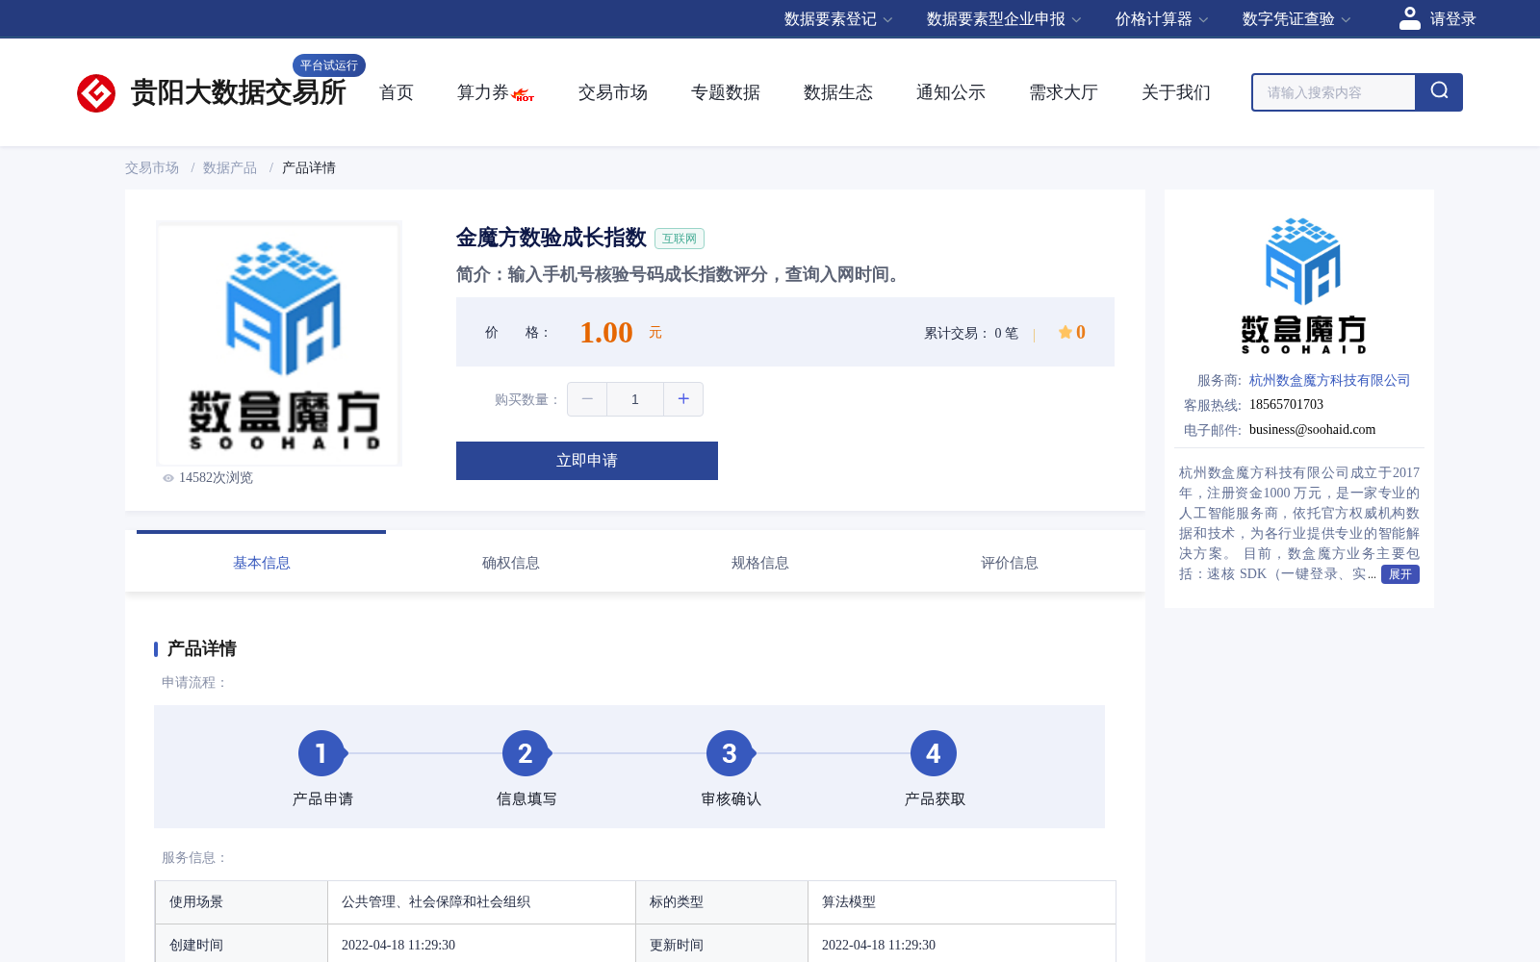Click the 产品详情 breadcrumb text
Viewport: 1540px width, 962px height.
pos(309,167)
